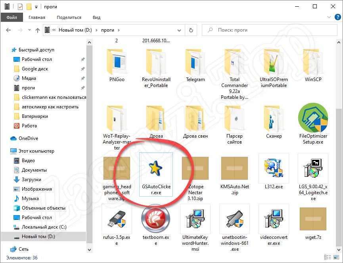343x263 pixels.
Task: Select the GSAutoClicker.exe star icon
Action: click(x=156, y=168)
